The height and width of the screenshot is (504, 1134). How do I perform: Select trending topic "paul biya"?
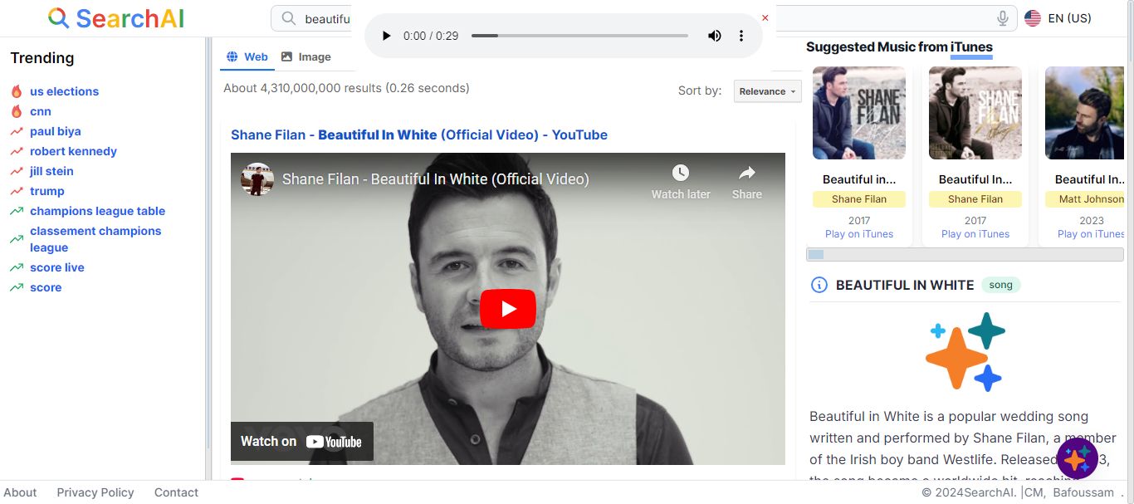(x=56, y=131)
